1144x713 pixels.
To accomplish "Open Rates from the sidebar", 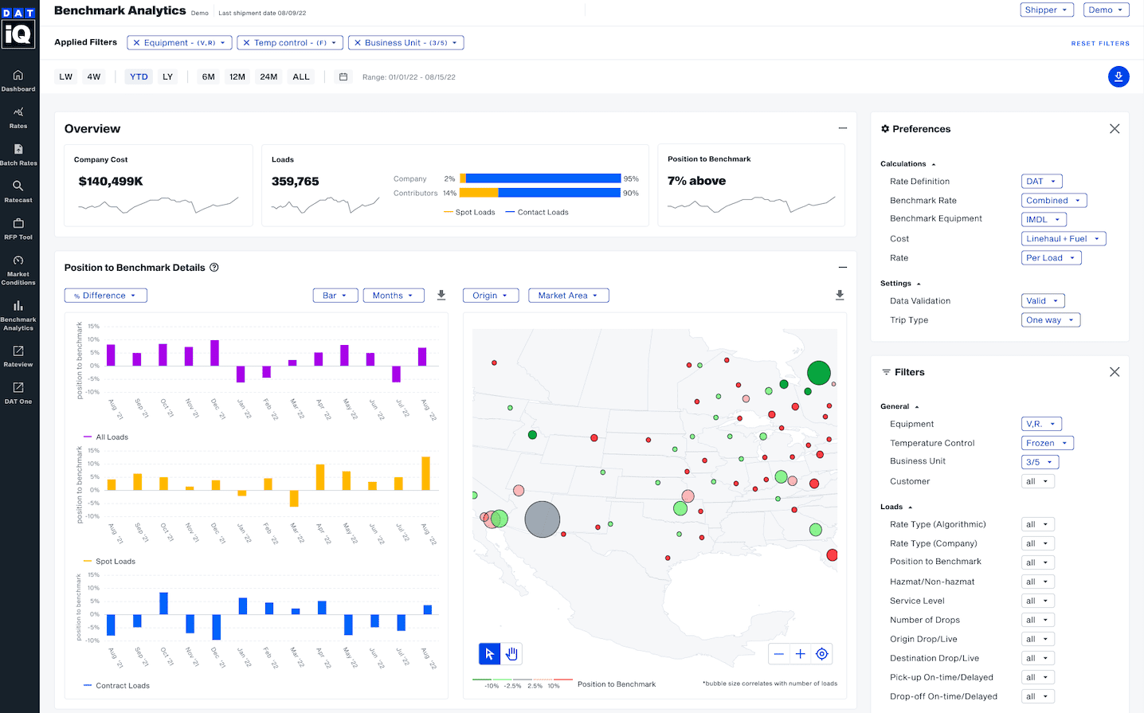I will 18,117.
